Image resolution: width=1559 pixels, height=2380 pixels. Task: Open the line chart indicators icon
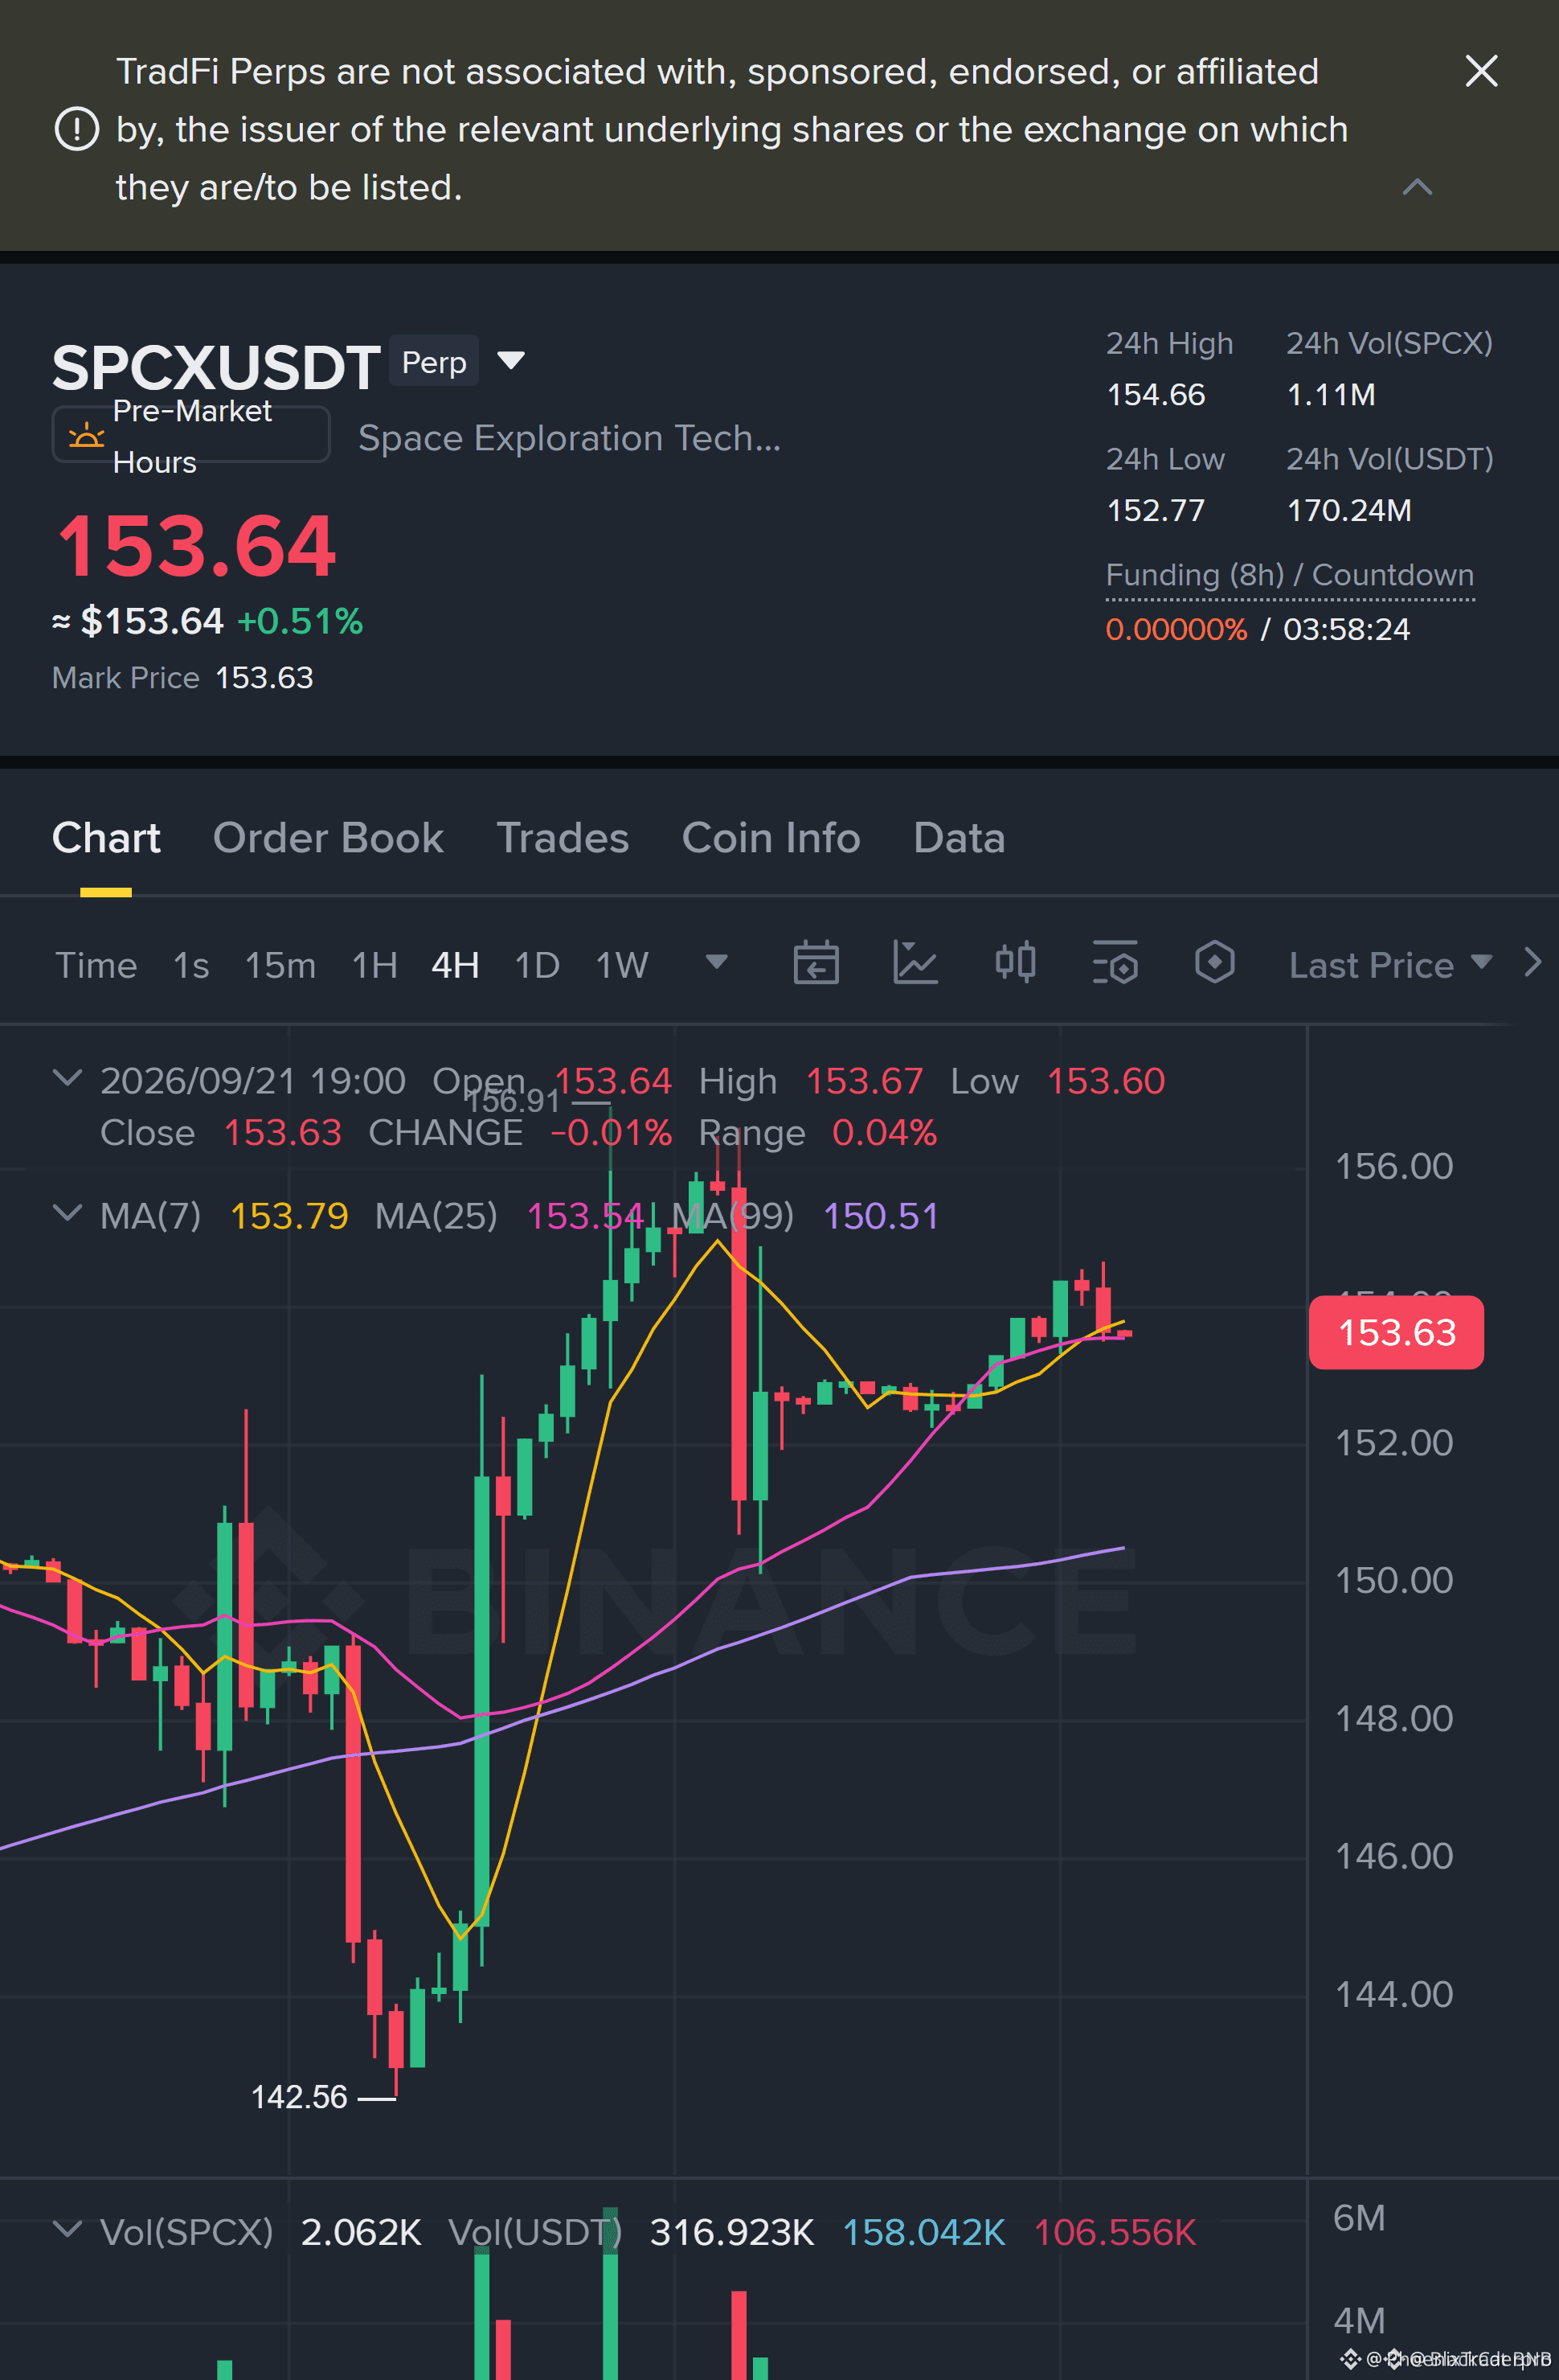(915, 963)
